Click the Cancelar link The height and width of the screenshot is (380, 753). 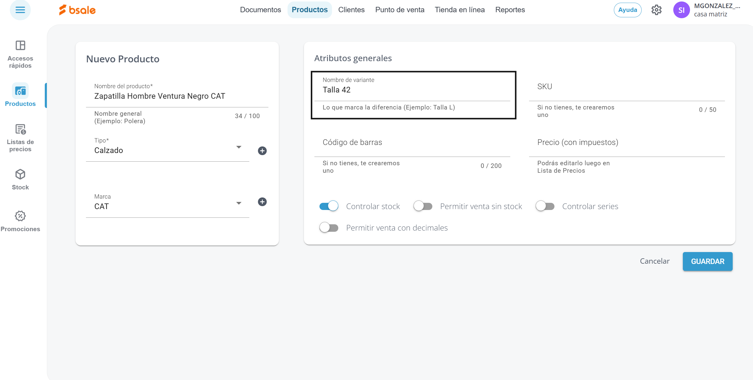(x=654, y=261)
